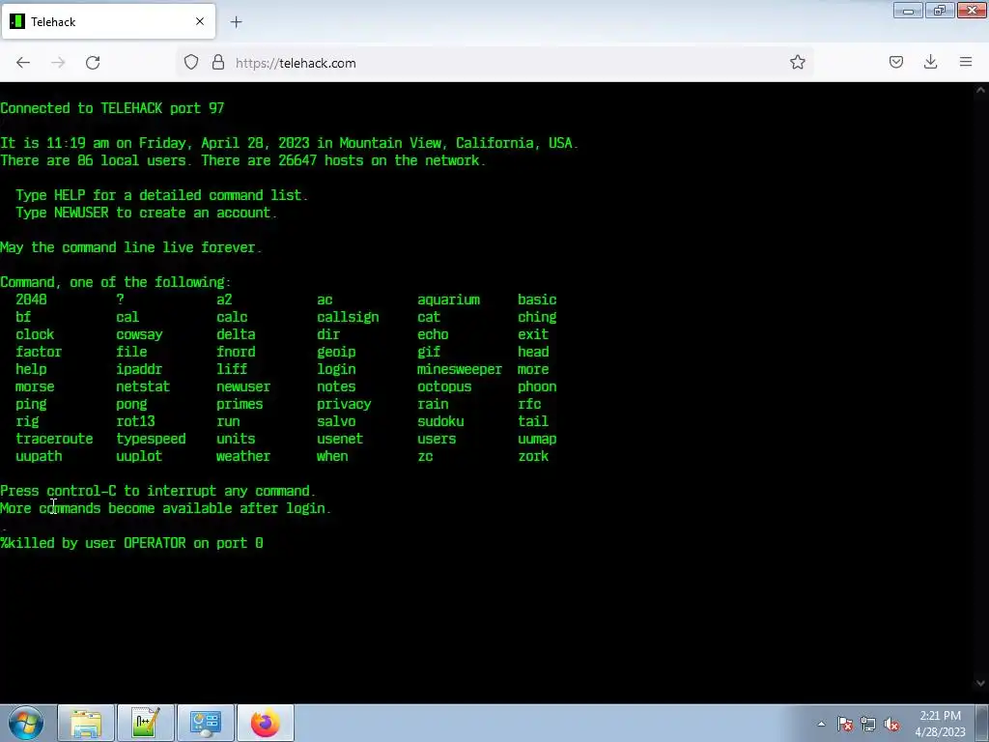Screen dimensions: 989x742
Task: Click the 'privacy' command text
Action: 344,405
